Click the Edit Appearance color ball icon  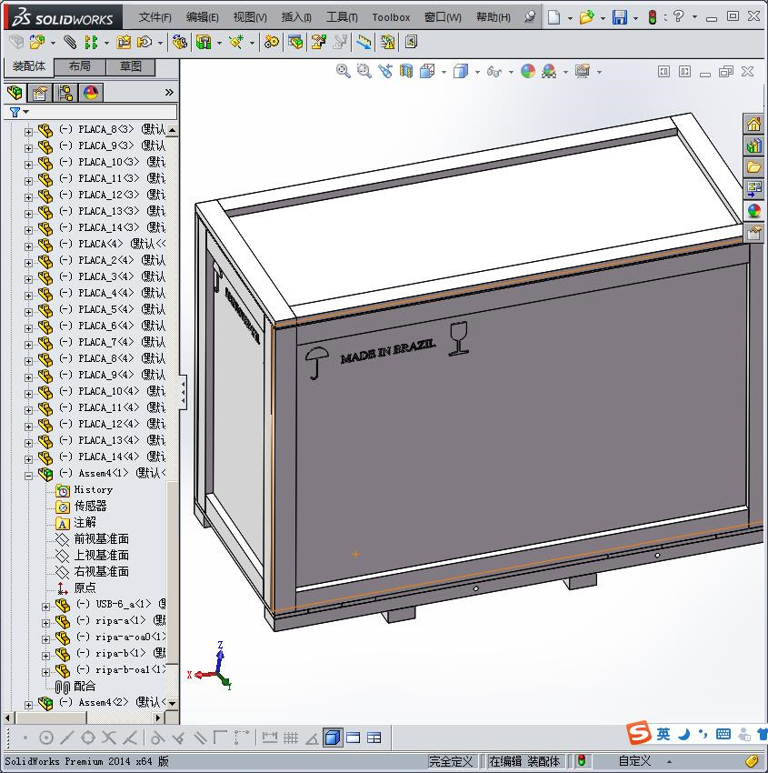click(527, 72)
